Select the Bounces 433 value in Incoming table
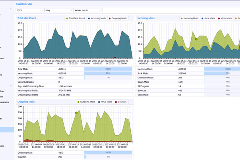 pyautogui.click(x=180, y=90)
